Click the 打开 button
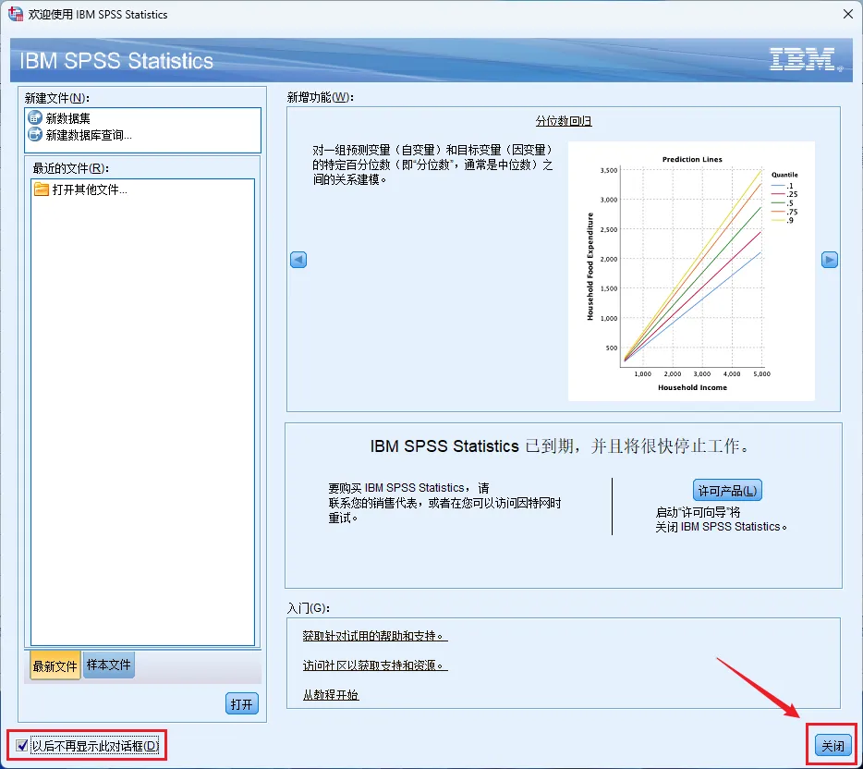The width and height of the screenshot is (863, 769). [241, 703]
